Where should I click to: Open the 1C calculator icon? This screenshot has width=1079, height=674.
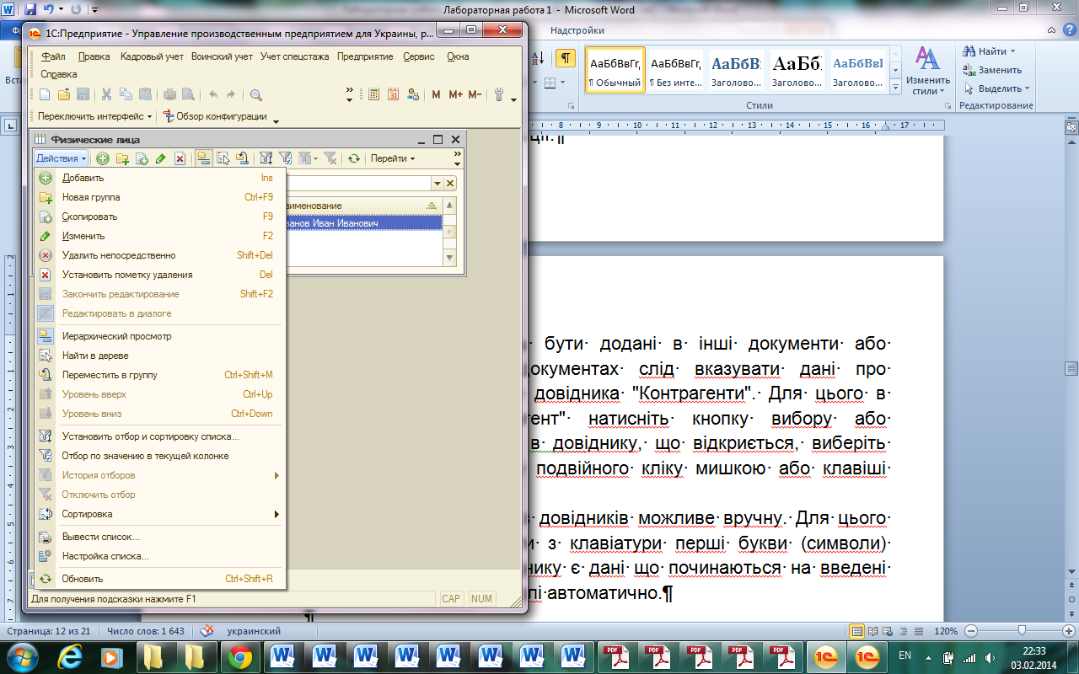373,94
